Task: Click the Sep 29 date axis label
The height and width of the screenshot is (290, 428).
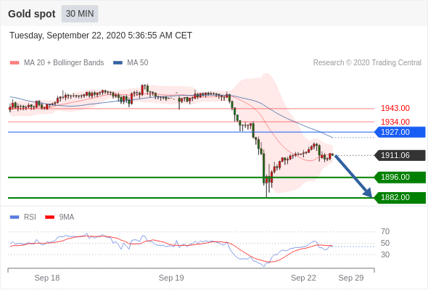Action: 351,278
